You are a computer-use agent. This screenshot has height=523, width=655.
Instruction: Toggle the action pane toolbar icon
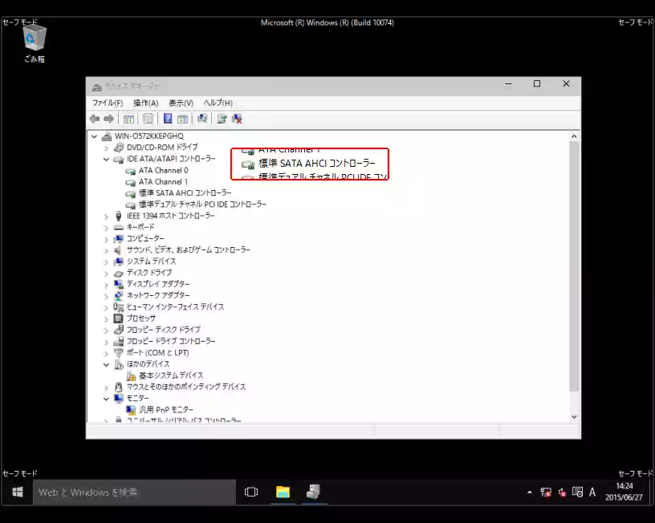[x=182, y=119]
